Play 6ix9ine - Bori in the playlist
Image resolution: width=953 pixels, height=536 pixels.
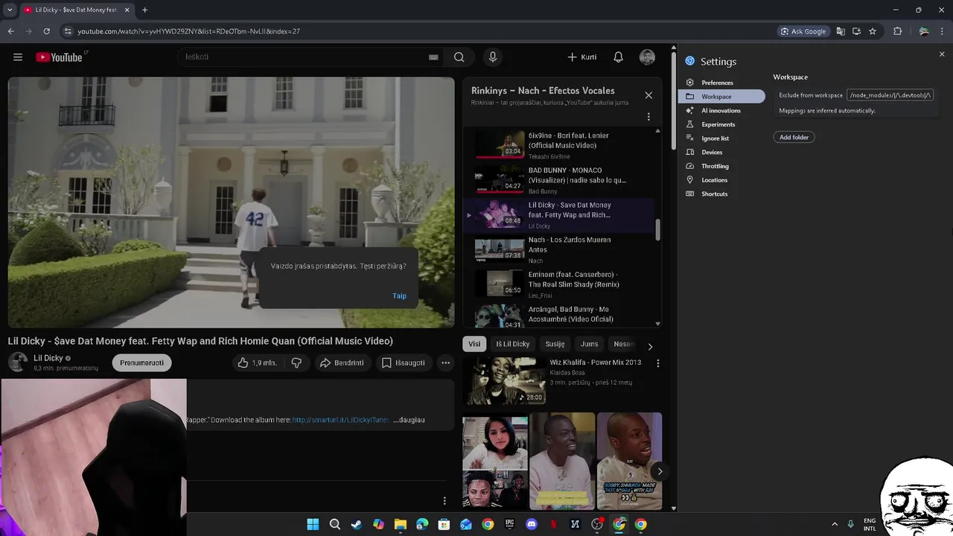[558, 145]
